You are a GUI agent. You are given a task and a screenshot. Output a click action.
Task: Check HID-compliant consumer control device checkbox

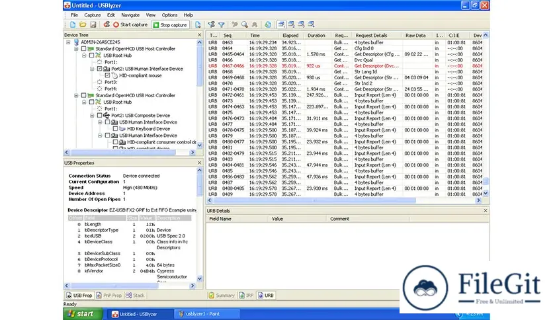coord(115,142)
